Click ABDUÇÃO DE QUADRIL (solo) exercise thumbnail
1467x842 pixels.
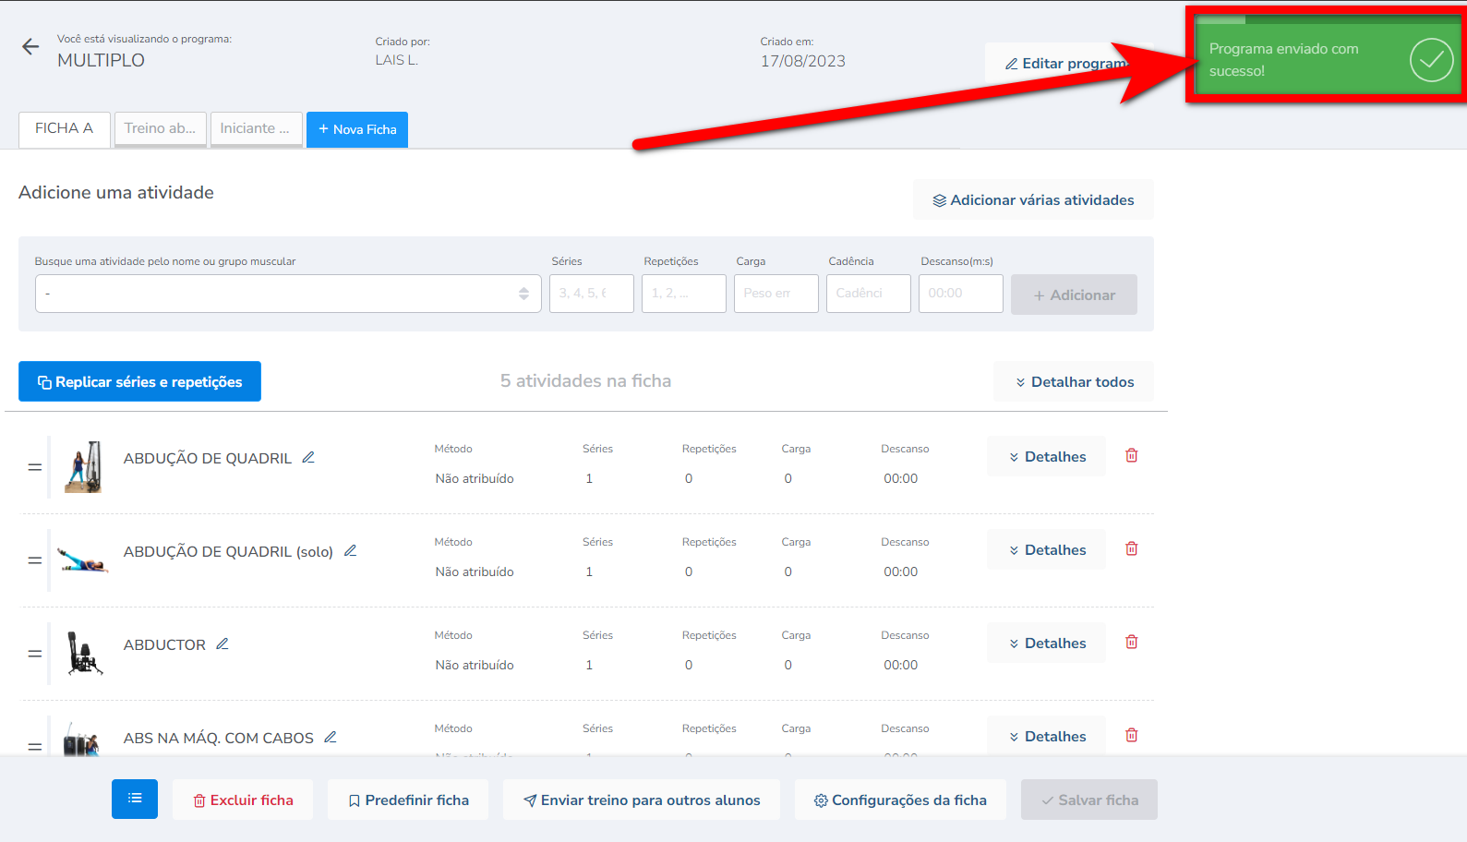(82, 560)
